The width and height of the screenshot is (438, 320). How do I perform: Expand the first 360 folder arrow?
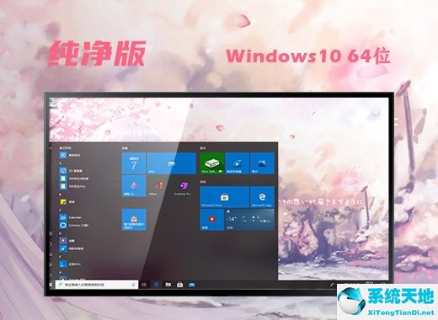click(115, 179)
